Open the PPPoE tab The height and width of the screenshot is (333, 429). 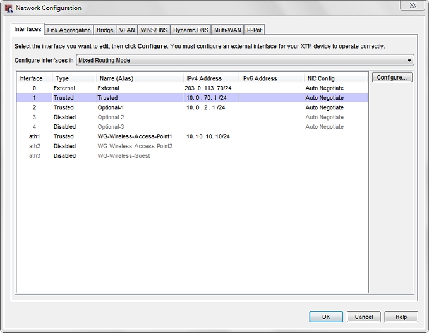tap(255, 30)
